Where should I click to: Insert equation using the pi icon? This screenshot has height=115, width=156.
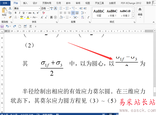[x=30, y=26]
